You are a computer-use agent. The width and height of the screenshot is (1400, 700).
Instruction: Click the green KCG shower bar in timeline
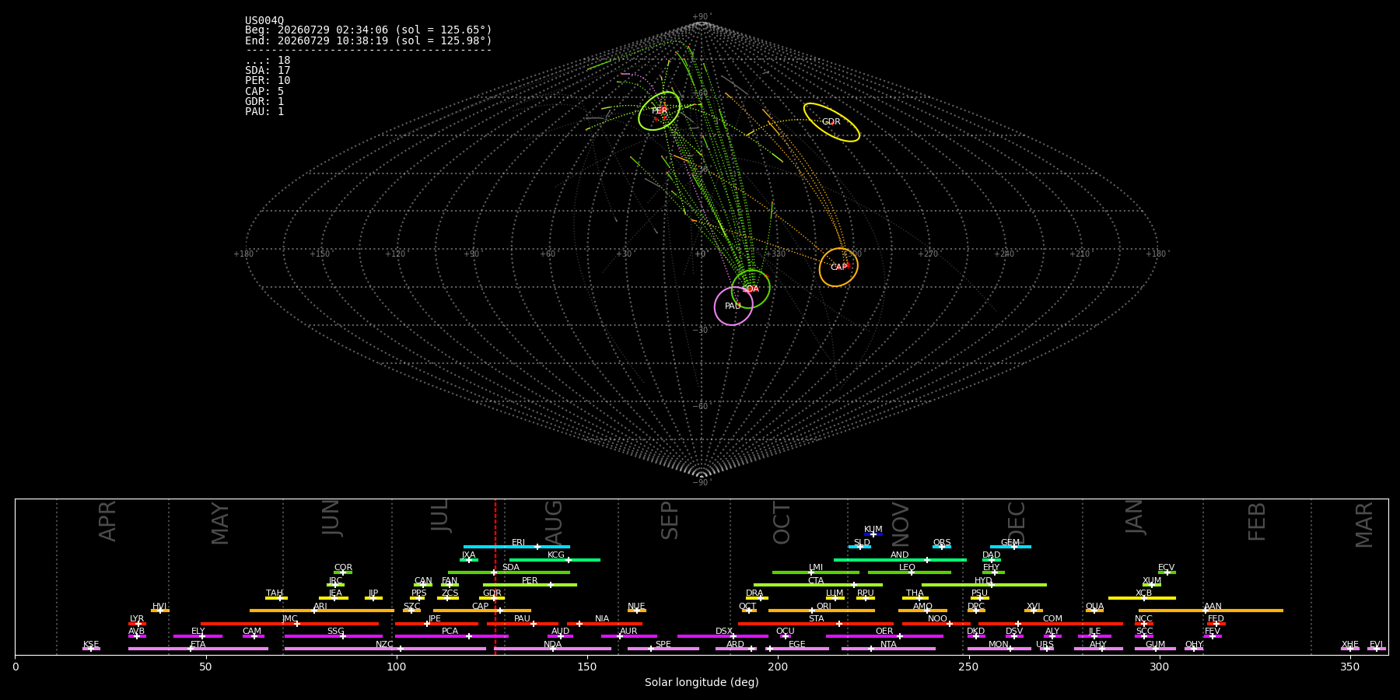coord(555,560)
